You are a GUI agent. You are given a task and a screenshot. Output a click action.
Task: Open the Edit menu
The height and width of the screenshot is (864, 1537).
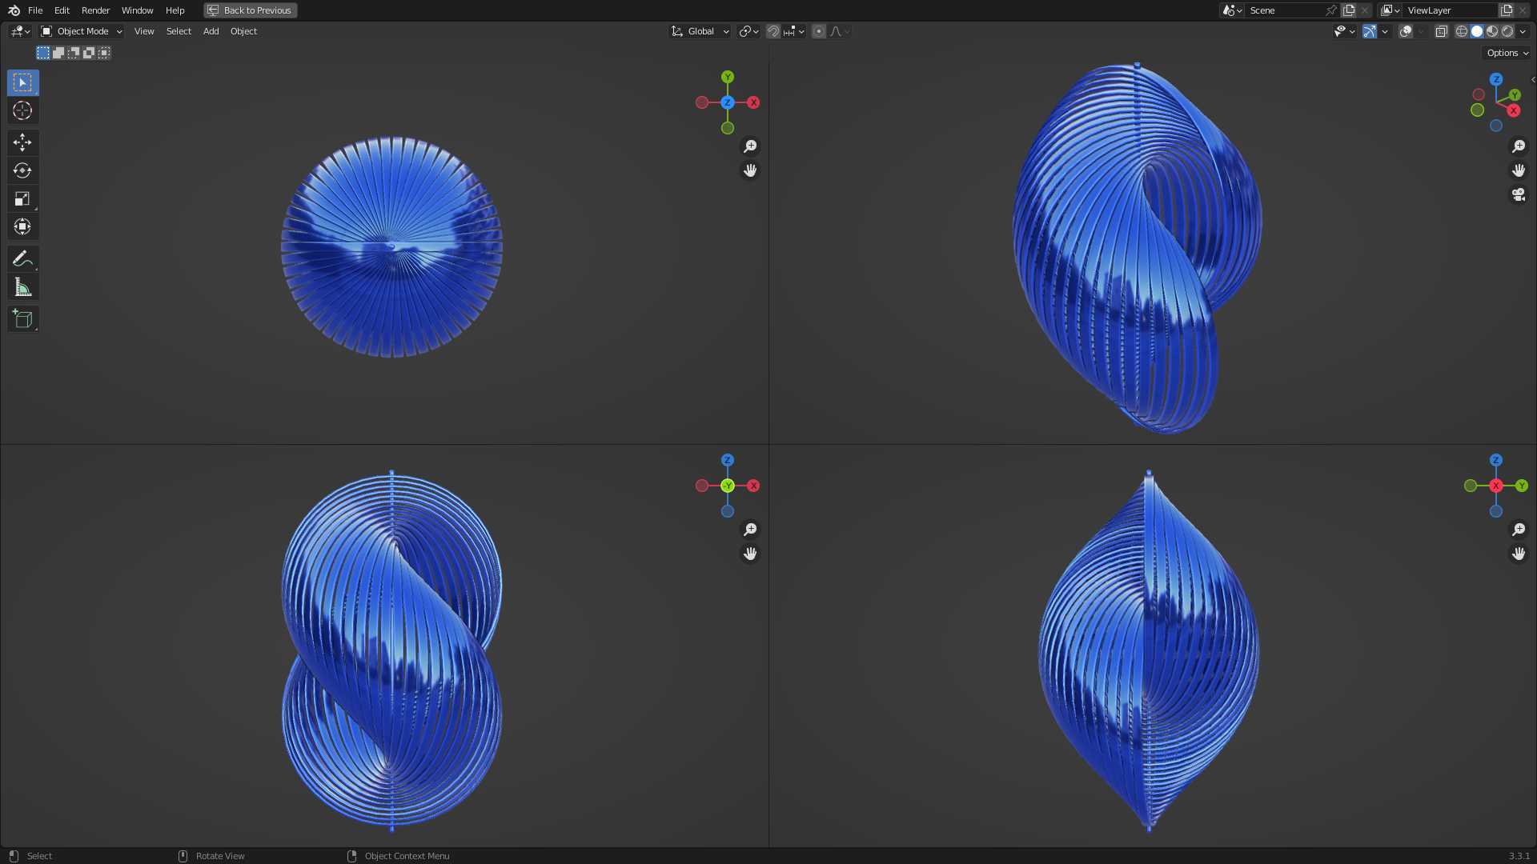62,10
